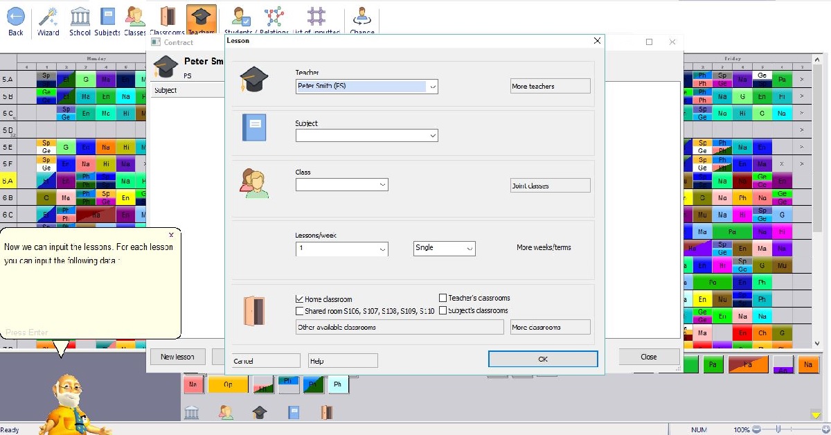The image size is (831, 435).
Task: Click the New lesson button
Action: (x=177, y=357)
